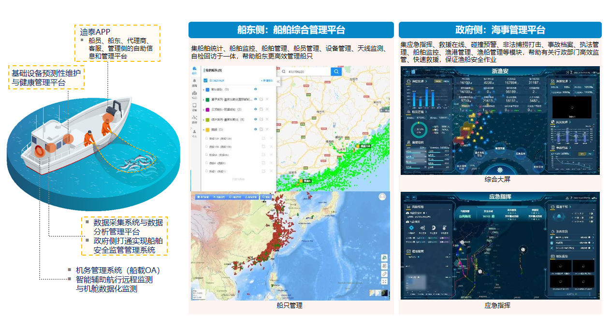Expand the 默认船队 (0) tree group

[x=203, y=90]
